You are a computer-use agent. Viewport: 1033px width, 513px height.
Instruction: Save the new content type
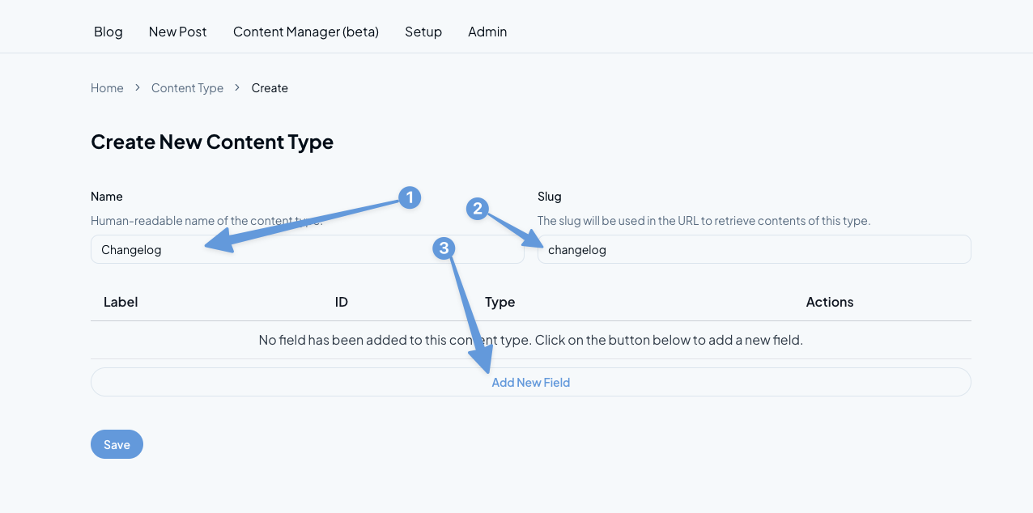[117, 444]
